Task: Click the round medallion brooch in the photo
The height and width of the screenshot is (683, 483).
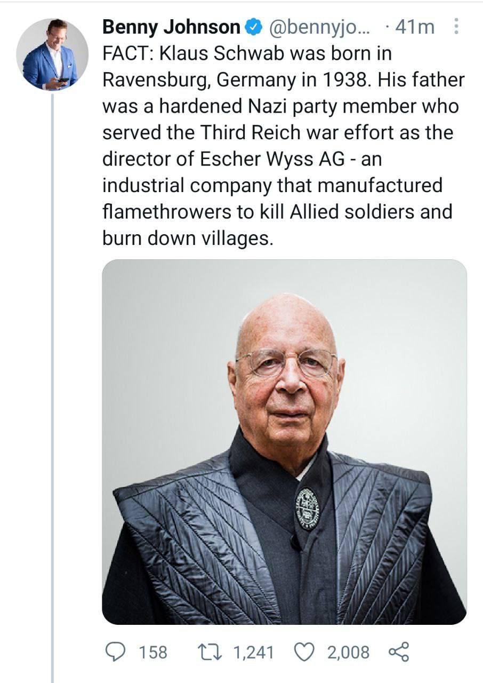Action: [x=307, y=509]
